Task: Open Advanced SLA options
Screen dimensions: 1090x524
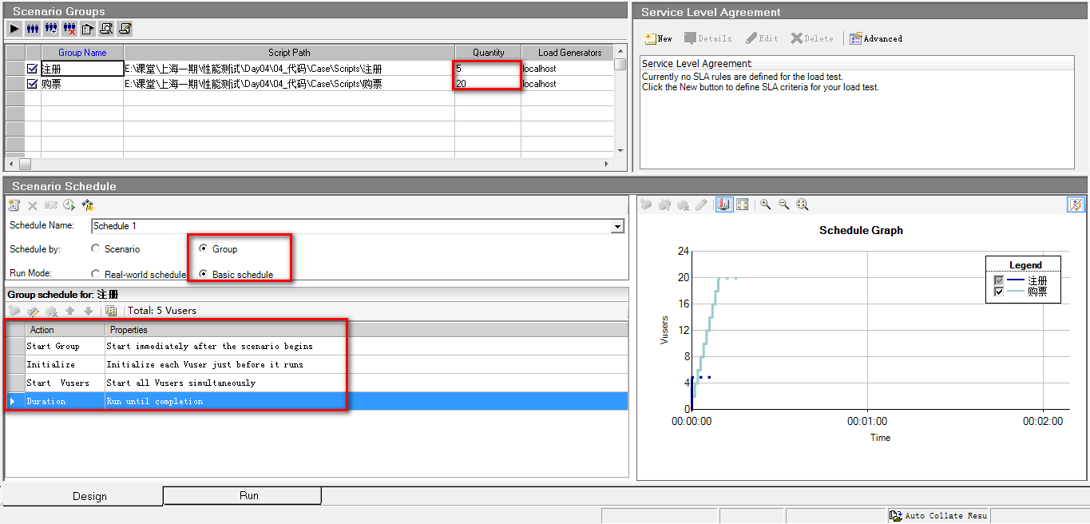Action: point(876,38)
